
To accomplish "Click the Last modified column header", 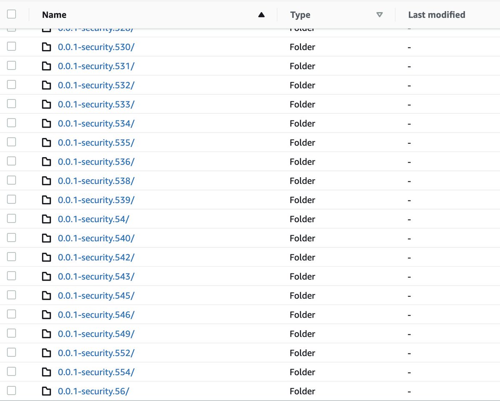I will (x=437, y=15).
